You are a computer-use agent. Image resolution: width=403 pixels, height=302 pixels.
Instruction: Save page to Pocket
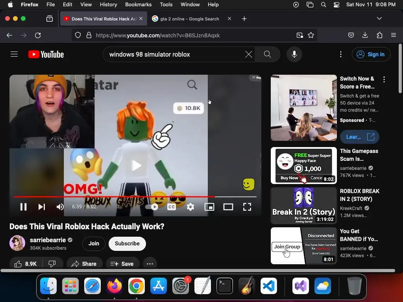[351, 35]
